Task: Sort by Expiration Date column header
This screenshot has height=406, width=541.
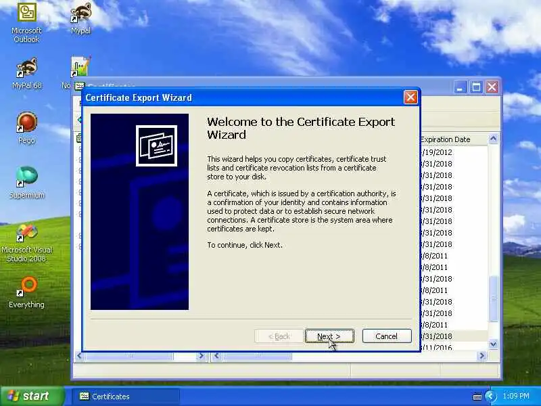Action: tap(452, 139)
